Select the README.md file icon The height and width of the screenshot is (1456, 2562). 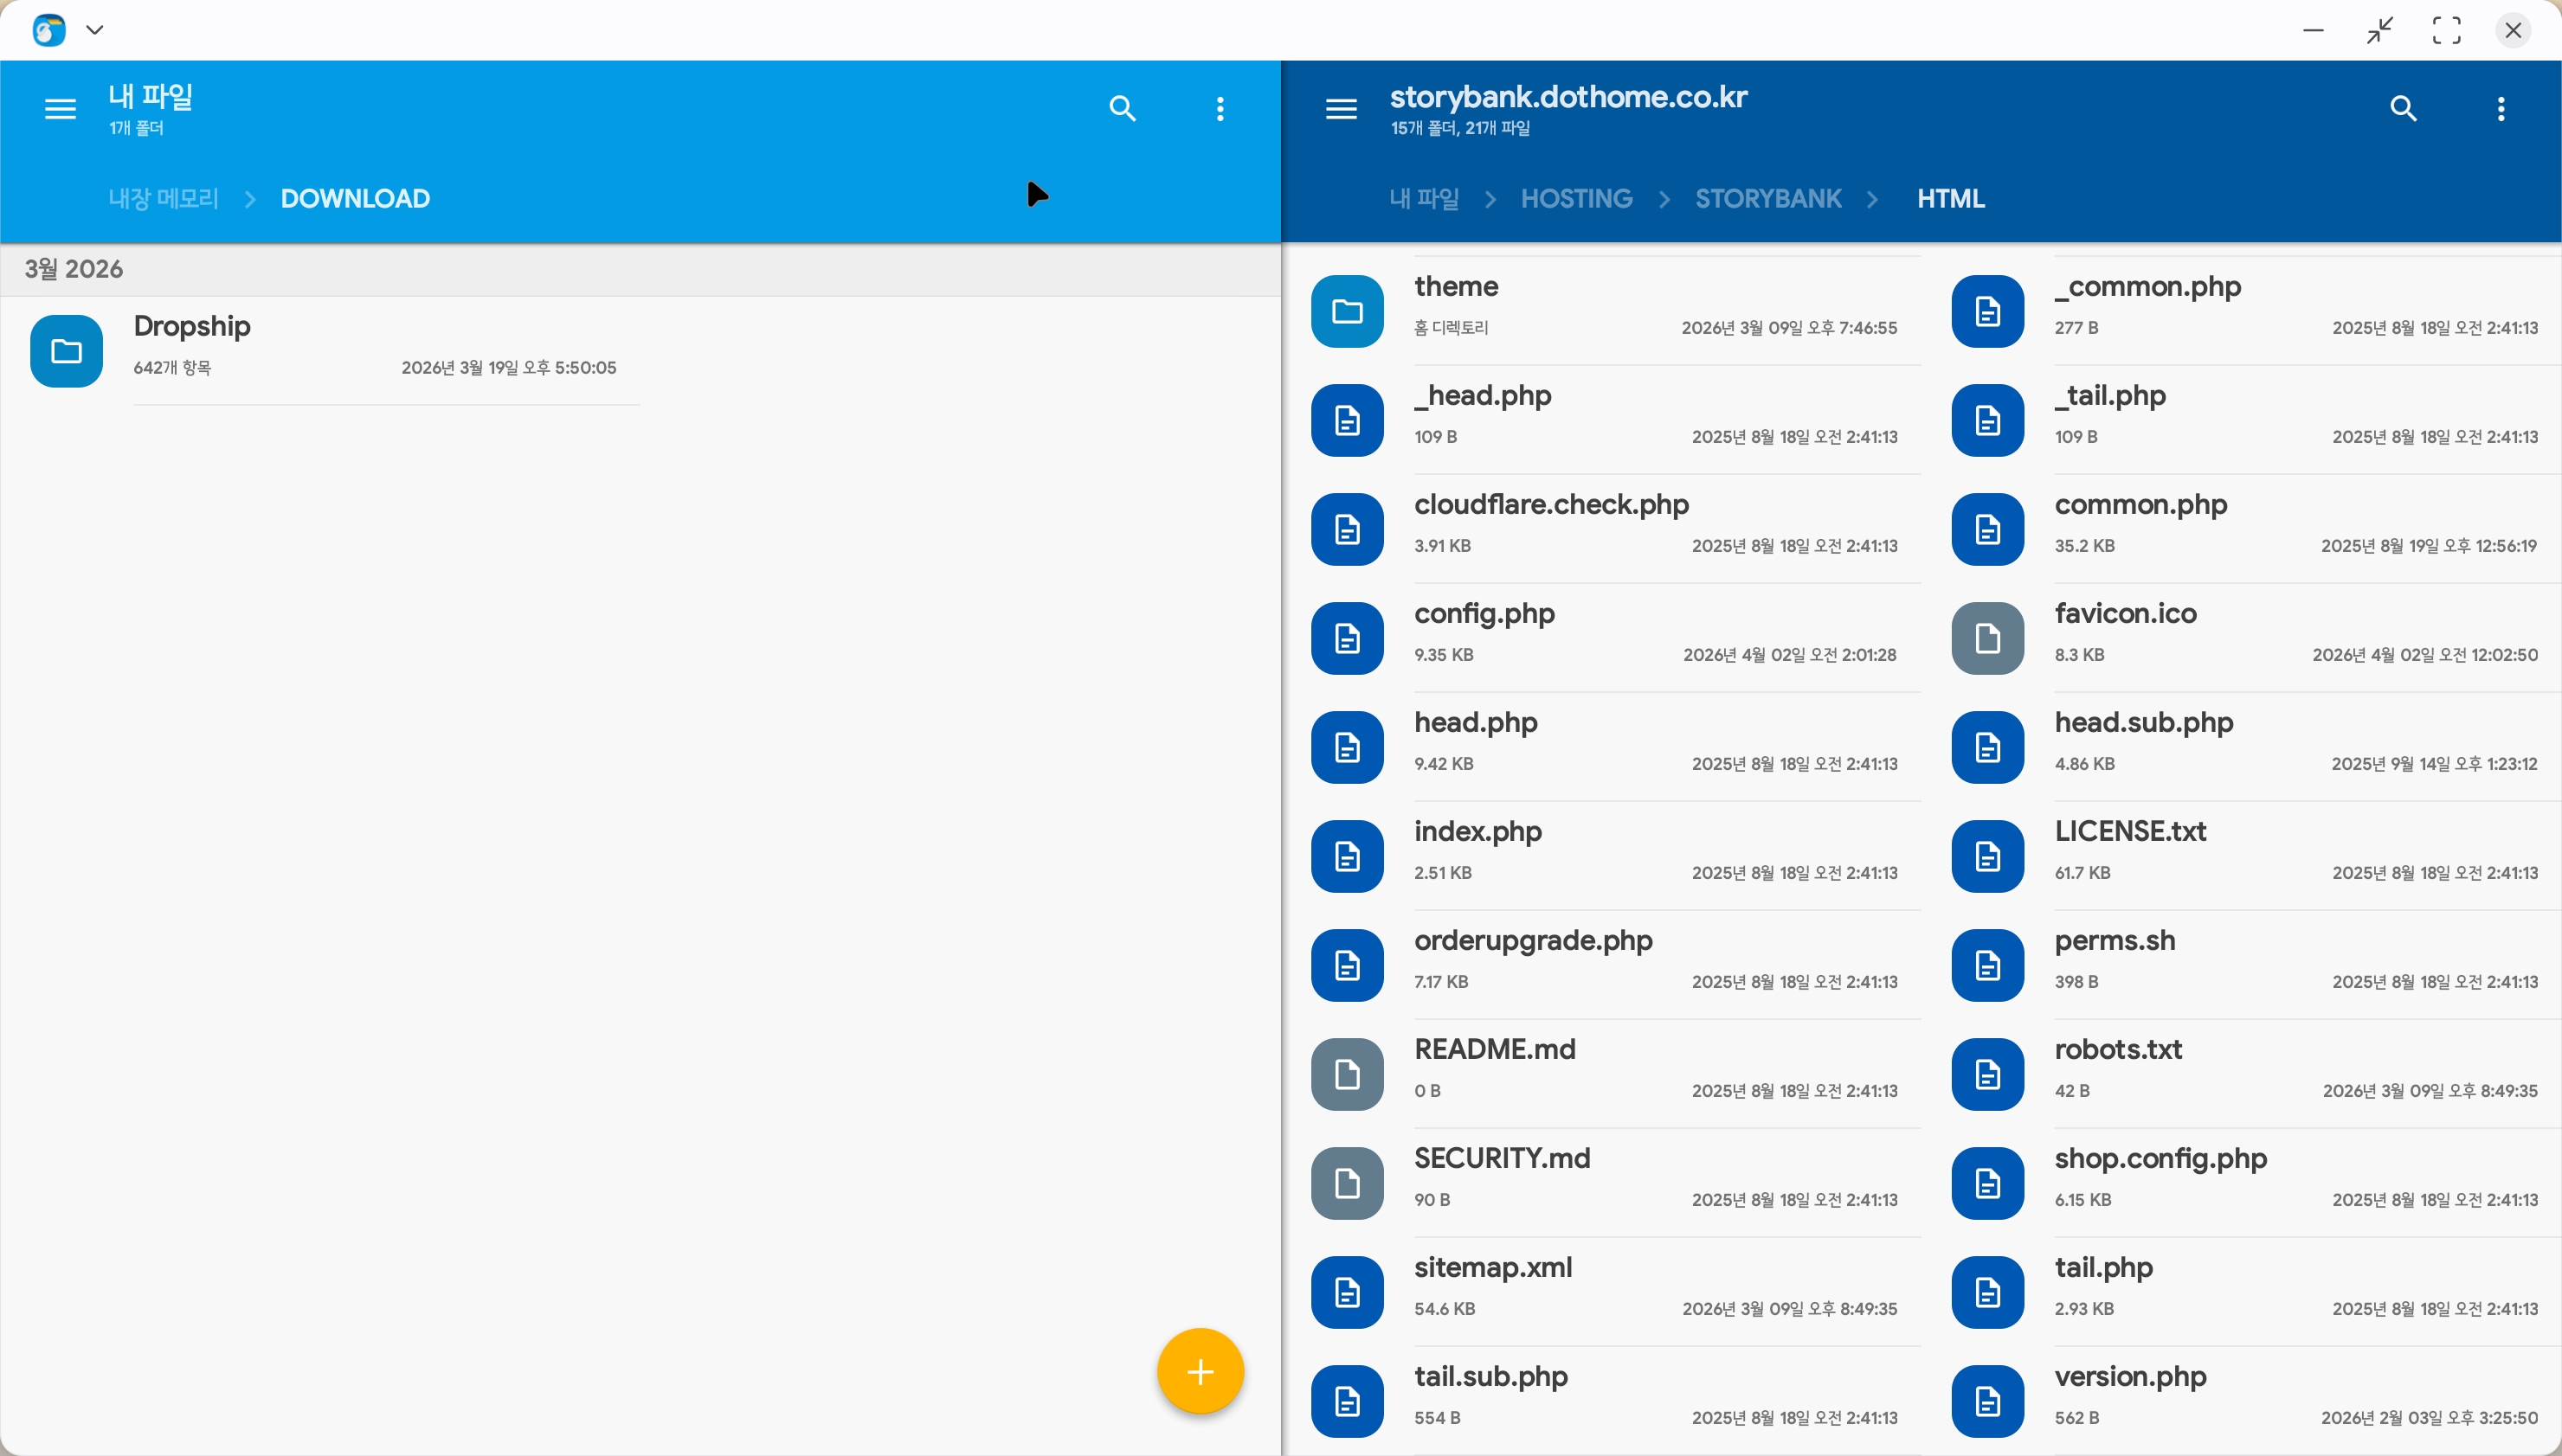1347,1074
